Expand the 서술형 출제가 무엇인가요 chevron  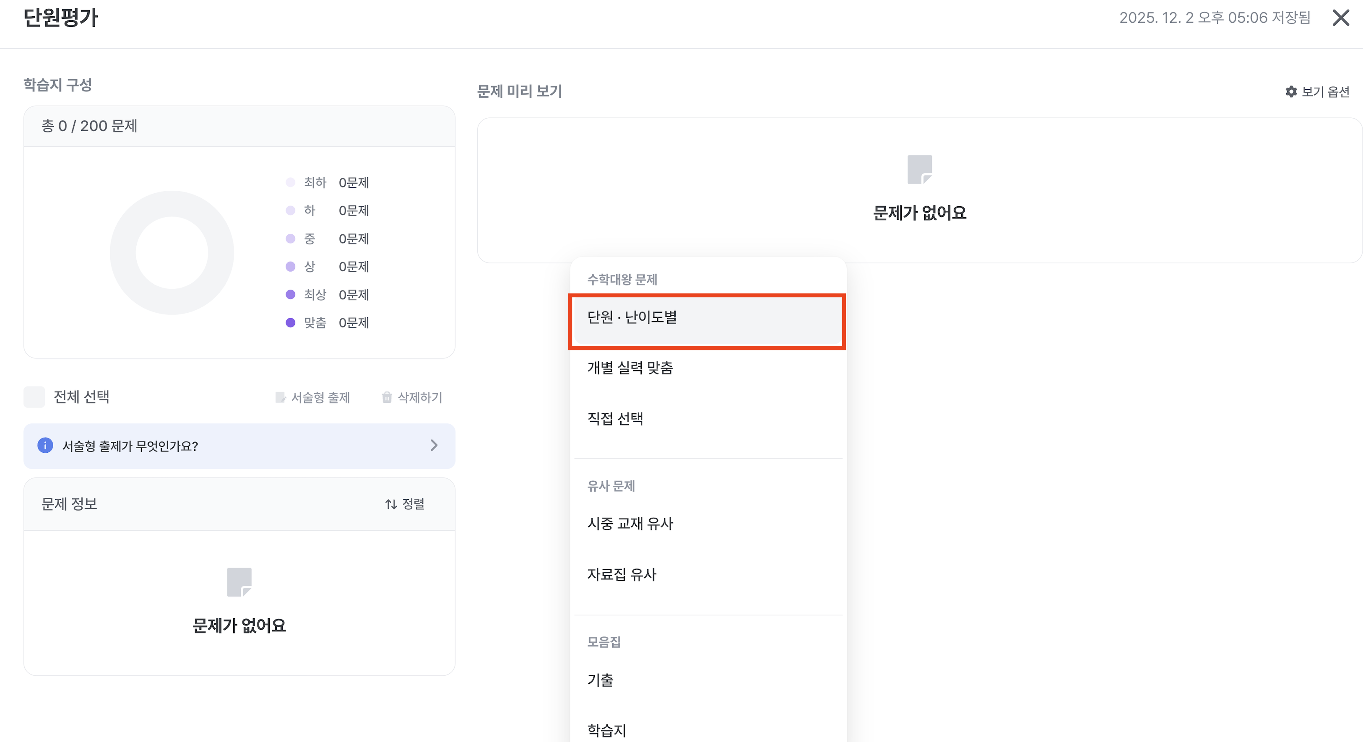[434, 445]
